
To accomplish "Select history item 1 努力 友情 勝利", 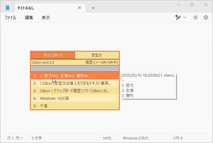I will pyautogui.click(x=75, y=76).
